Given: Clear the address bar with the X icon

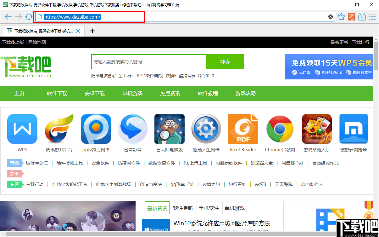Looking at the screenshot, I should [331, 17].
